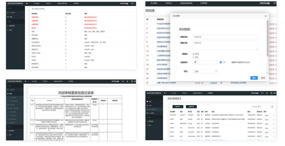The image size is (285, 146).
Task: Click blue 确定 button in reminder dialog
Action: (254, 78)
